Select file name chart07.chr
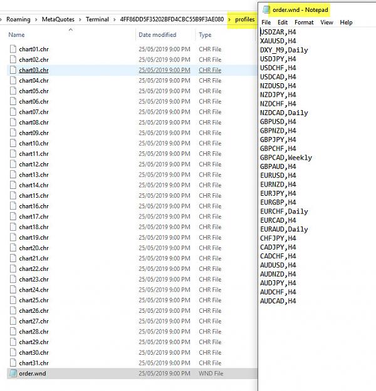This screenshot has height=391, width=376. [x=34, y=112]
